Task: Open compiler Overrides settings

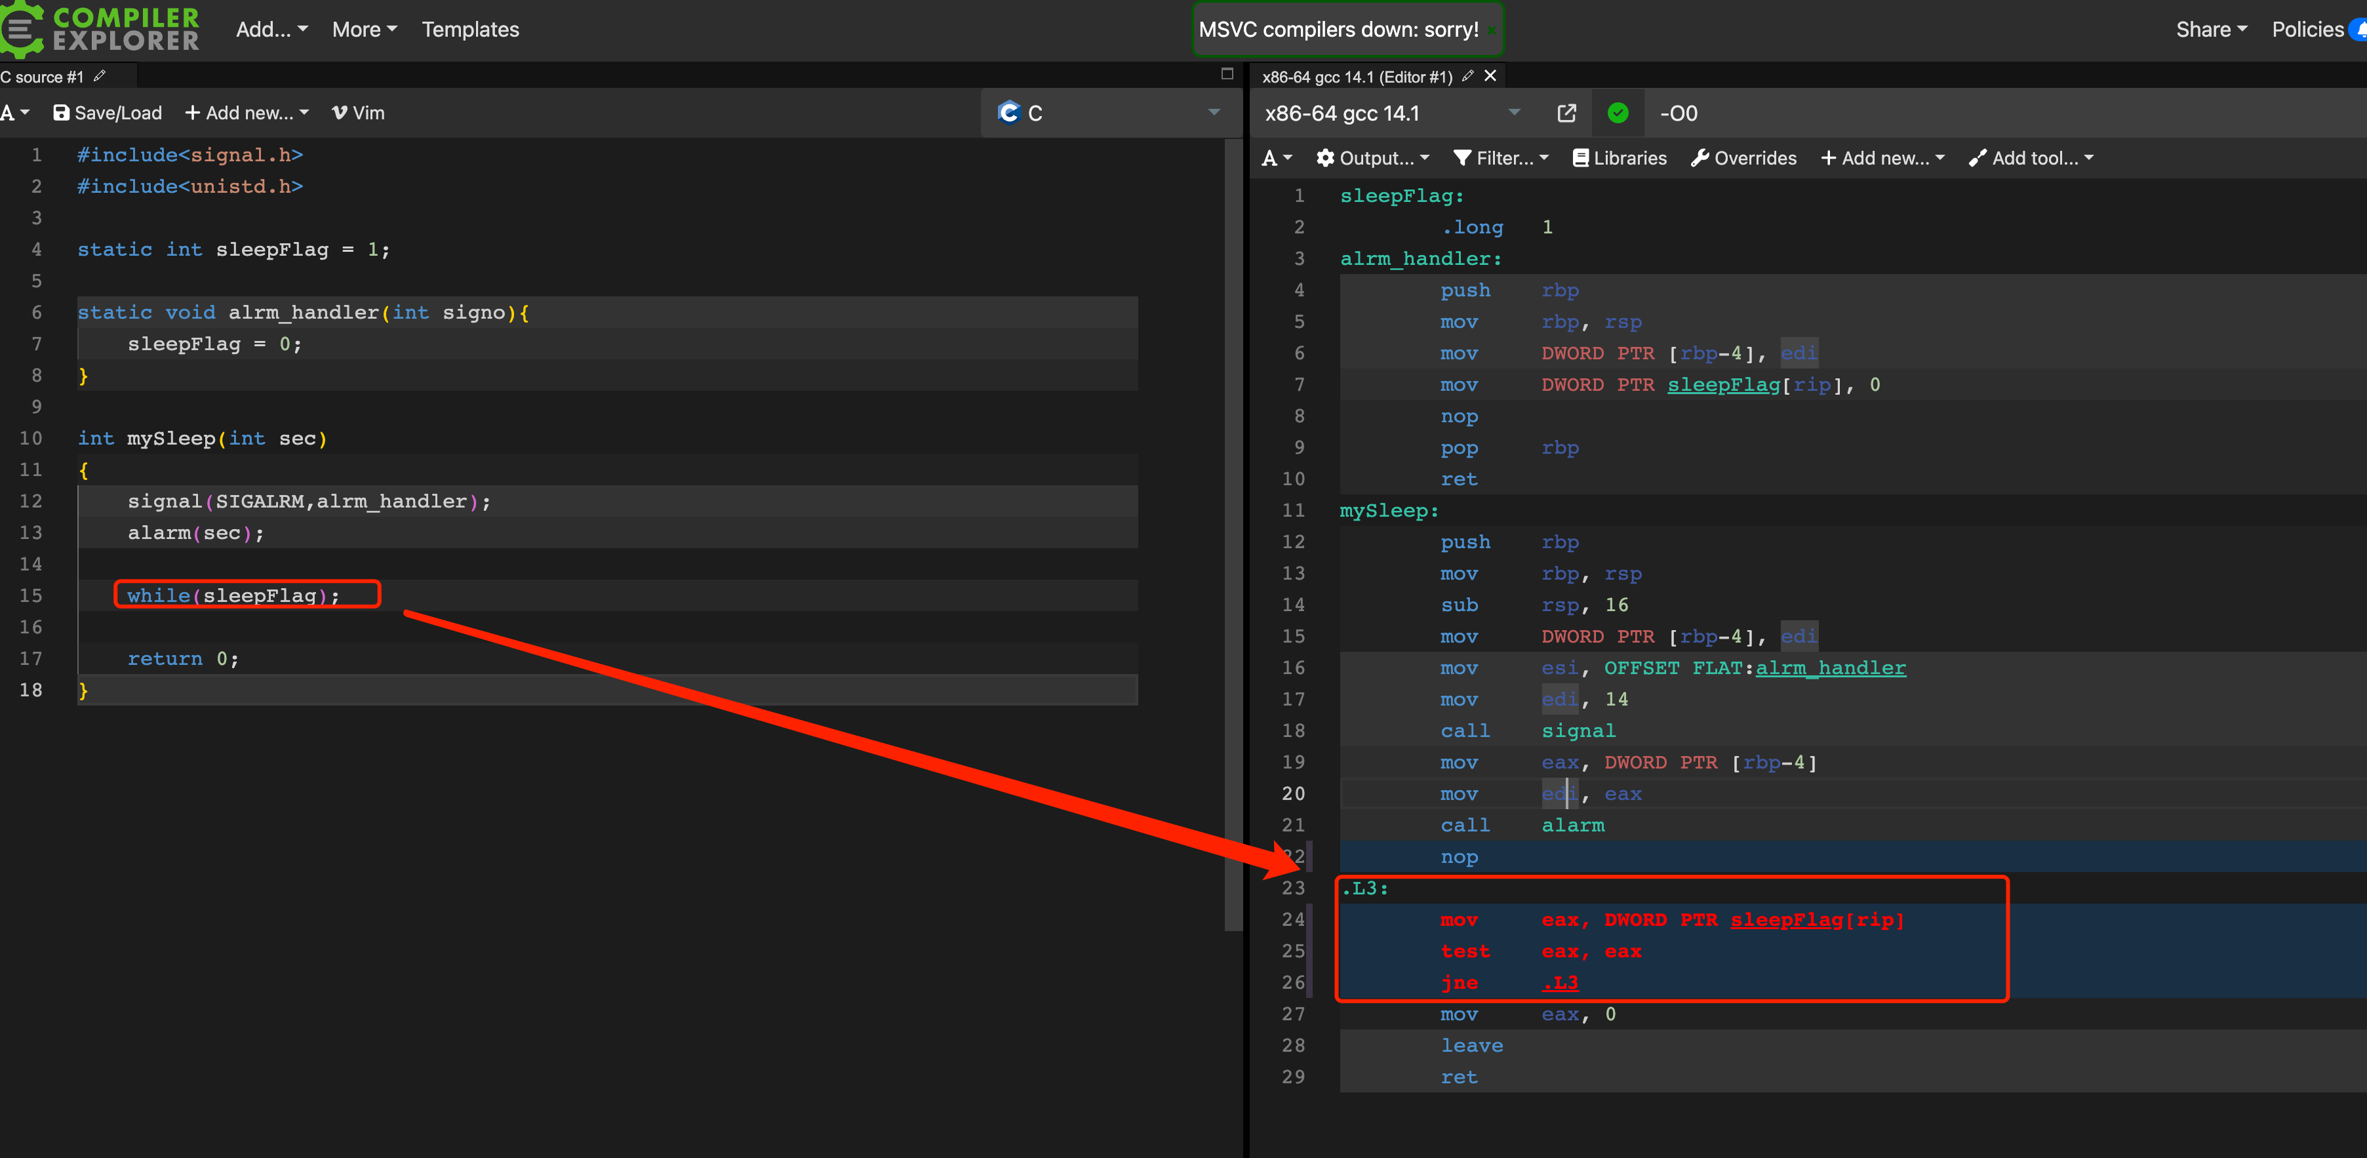Action: (x=1743, y=158)
